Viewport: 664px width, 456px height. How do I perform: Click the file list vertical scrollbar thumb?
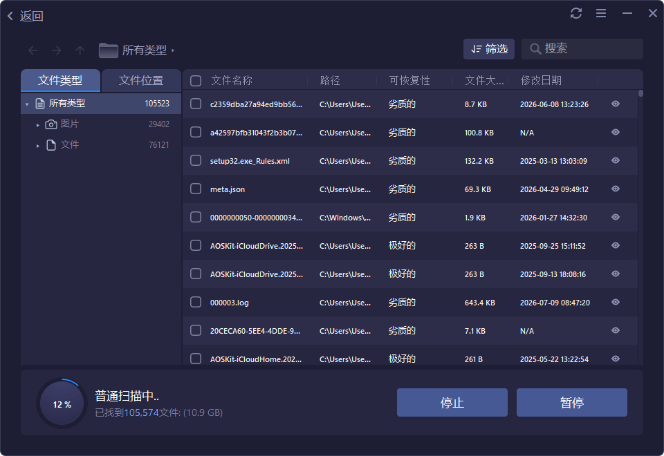pos(640,93)
